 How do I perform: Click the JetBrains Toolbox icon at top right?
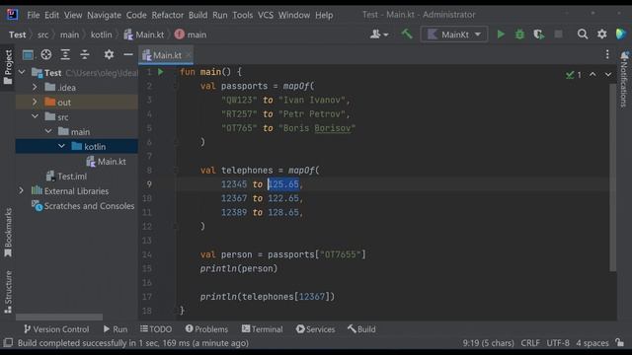click(x=621, y=35)
